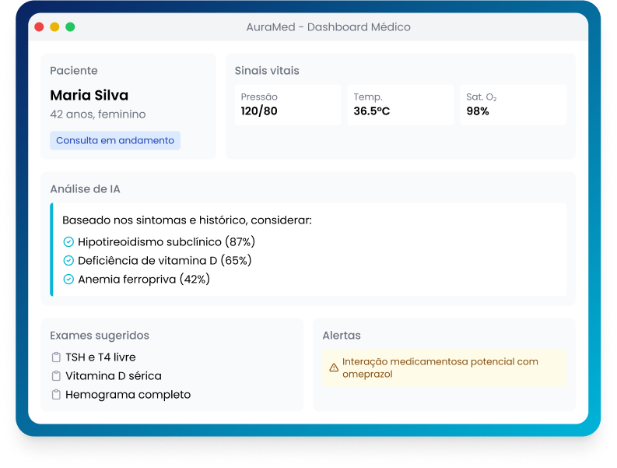The width and height of the screenshot is (617, 468).
Task: Click the clipboard icon next to TSH e T4 livre
Action: point(55,357)
